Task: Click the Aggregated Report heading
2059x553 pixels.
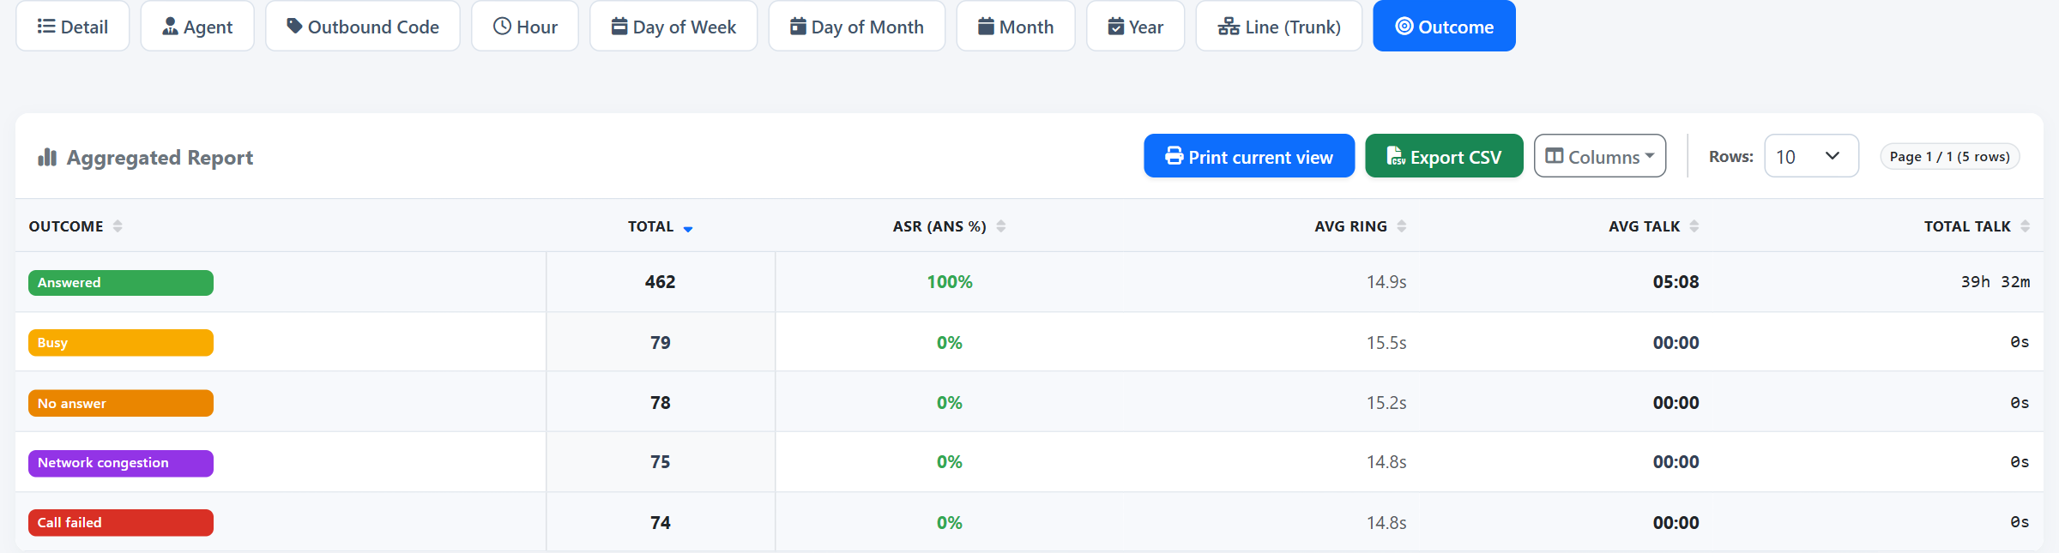Action: (160, 158)
